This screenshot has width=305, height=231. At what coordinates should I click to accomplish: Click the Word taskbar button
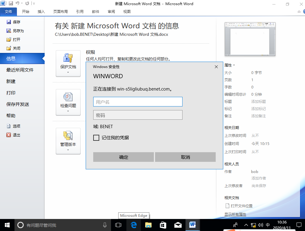192,225
